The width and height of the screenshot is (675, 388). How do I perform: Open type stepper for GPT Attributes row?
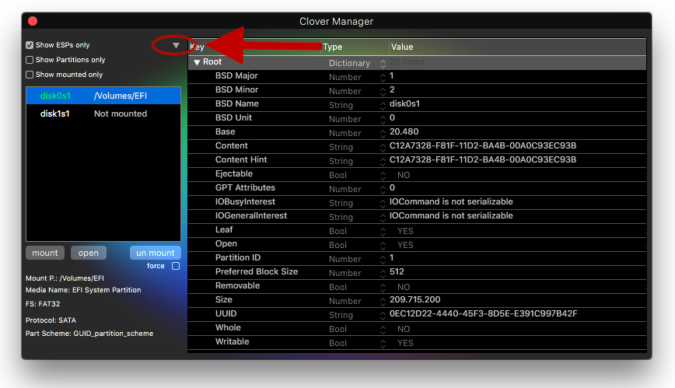(x=383, y=190)
